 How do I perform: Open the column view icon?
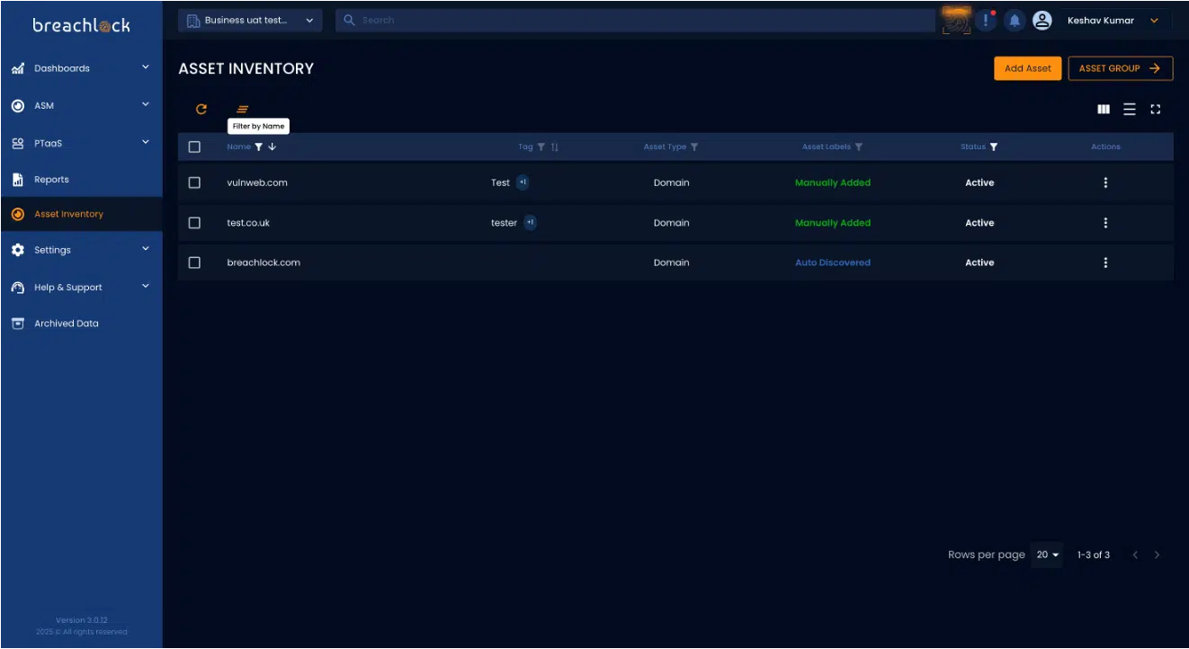tap(1104, 110)
